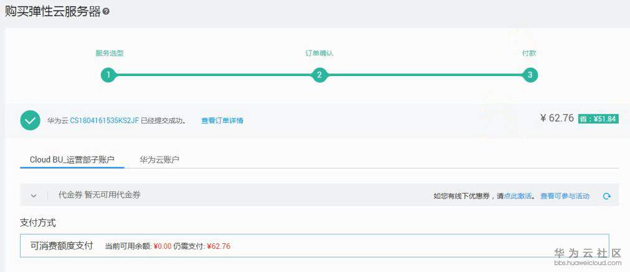Click the 付款 step label
Image resolution: width=630 pixels, height=272 pixels.
529,54
